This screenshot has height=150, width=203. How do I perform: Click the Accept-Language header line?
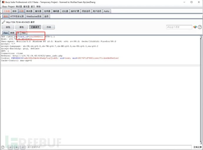click(50, 46)
